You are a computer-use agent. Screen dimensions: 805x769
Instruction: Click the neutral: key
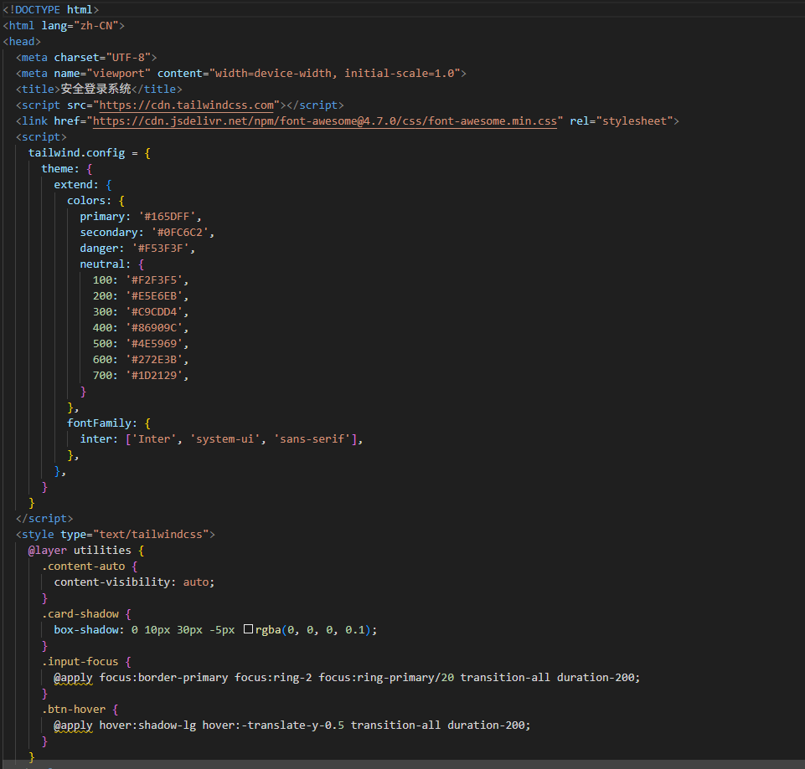[x=106, y=264]
